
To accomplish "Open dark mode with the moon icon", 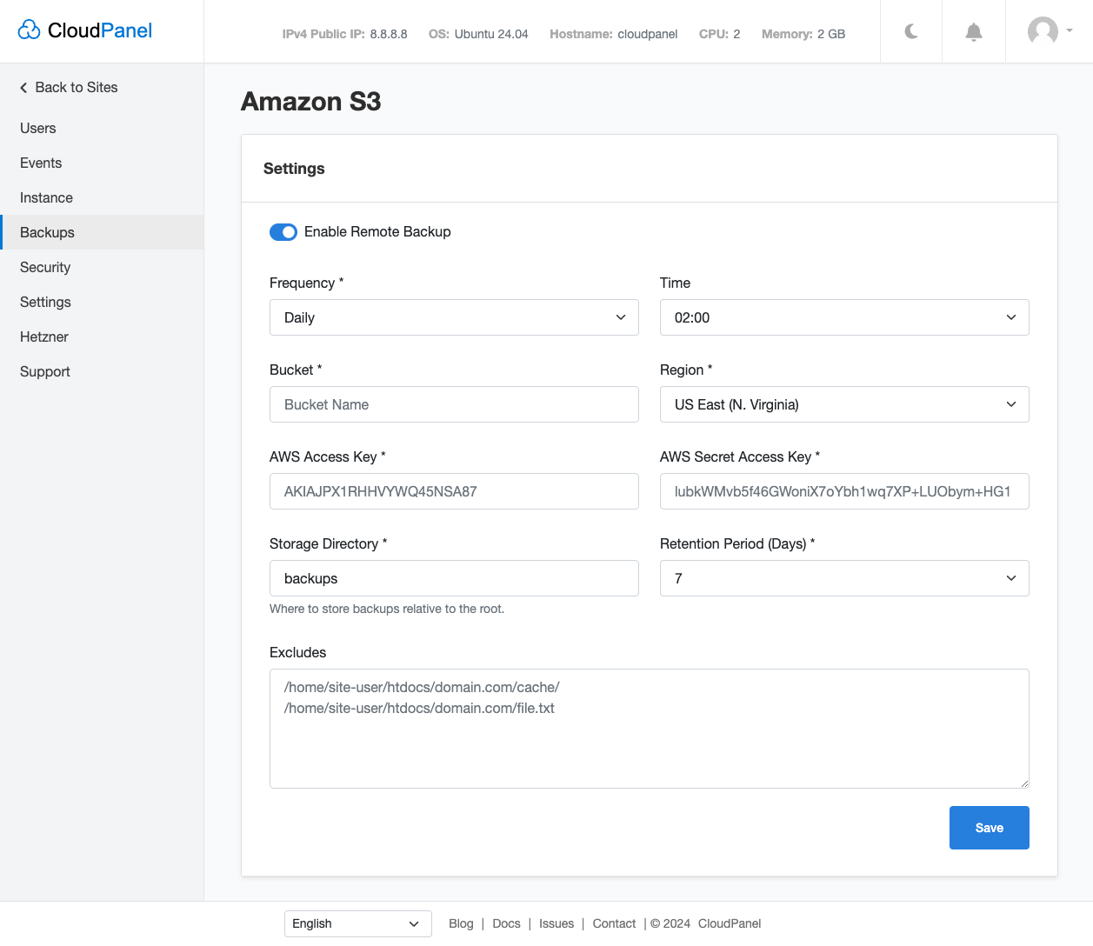I will point(910,31).
